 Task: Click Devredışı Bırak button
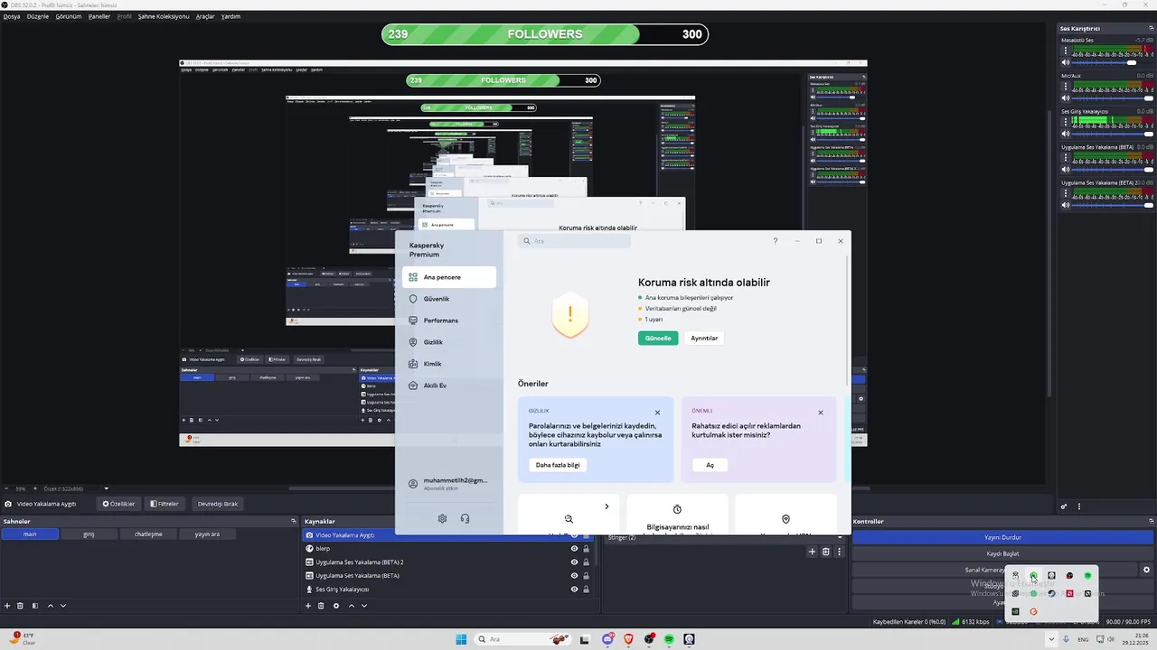point(218,504)
